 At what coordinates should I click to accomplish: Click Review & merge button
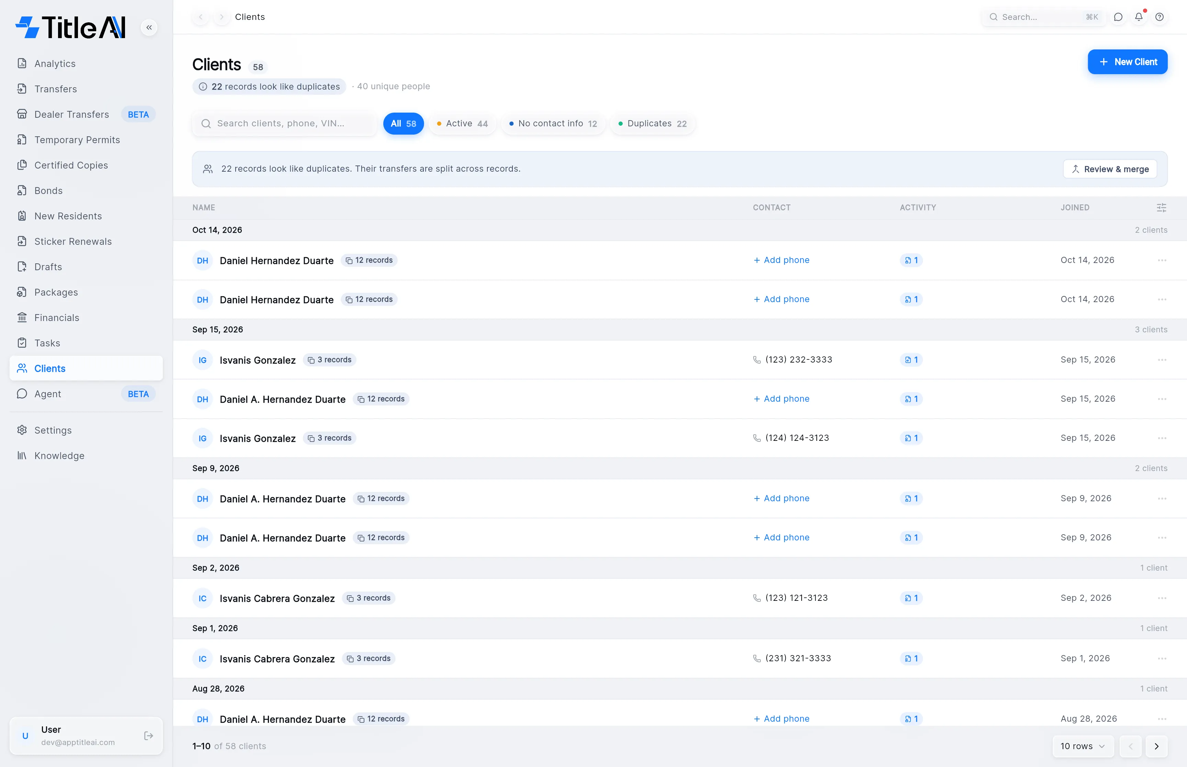point(1110,169)
